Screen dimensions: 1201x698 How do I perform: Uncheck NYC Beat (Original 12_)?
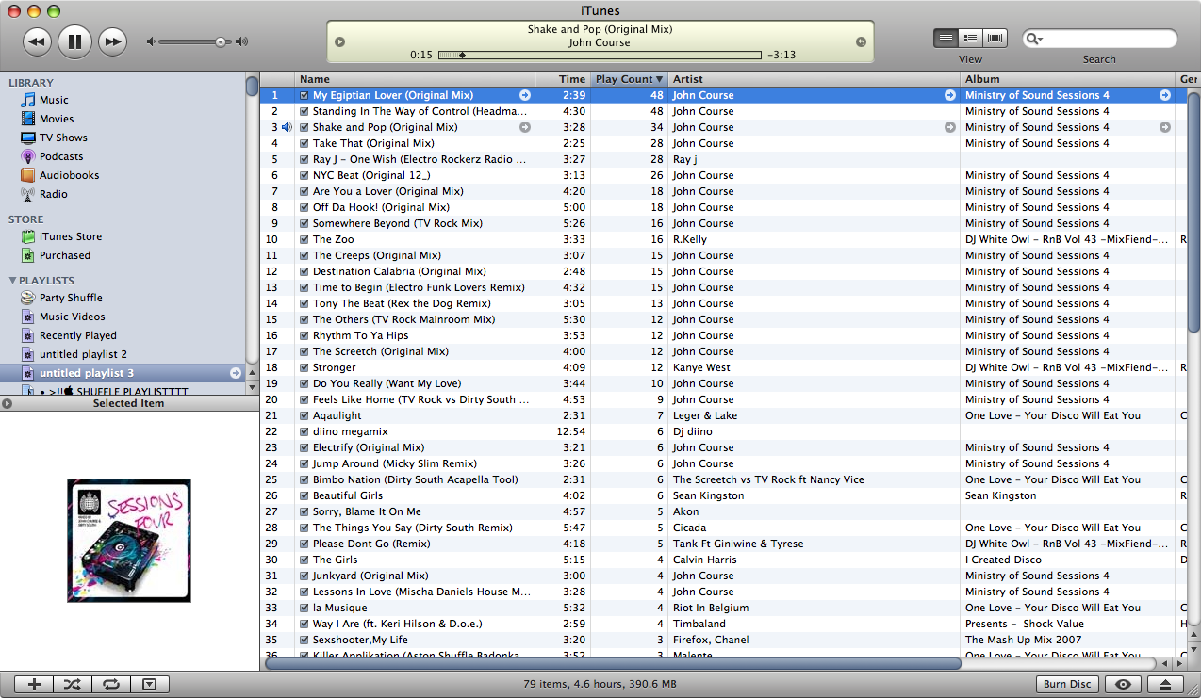[x=304, y=175]
